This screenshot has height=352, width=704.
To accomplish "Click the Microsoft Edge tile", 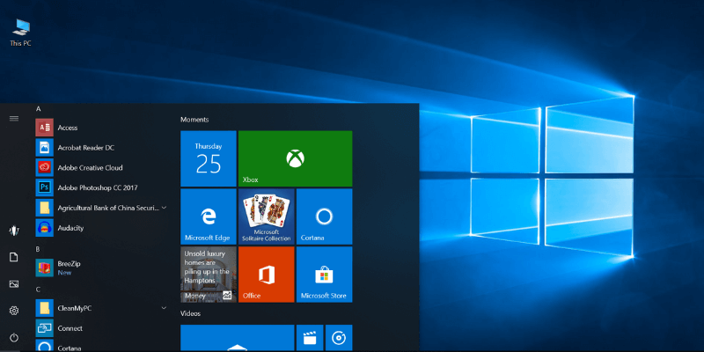I will pyautogui.click(x=208, y=216).
